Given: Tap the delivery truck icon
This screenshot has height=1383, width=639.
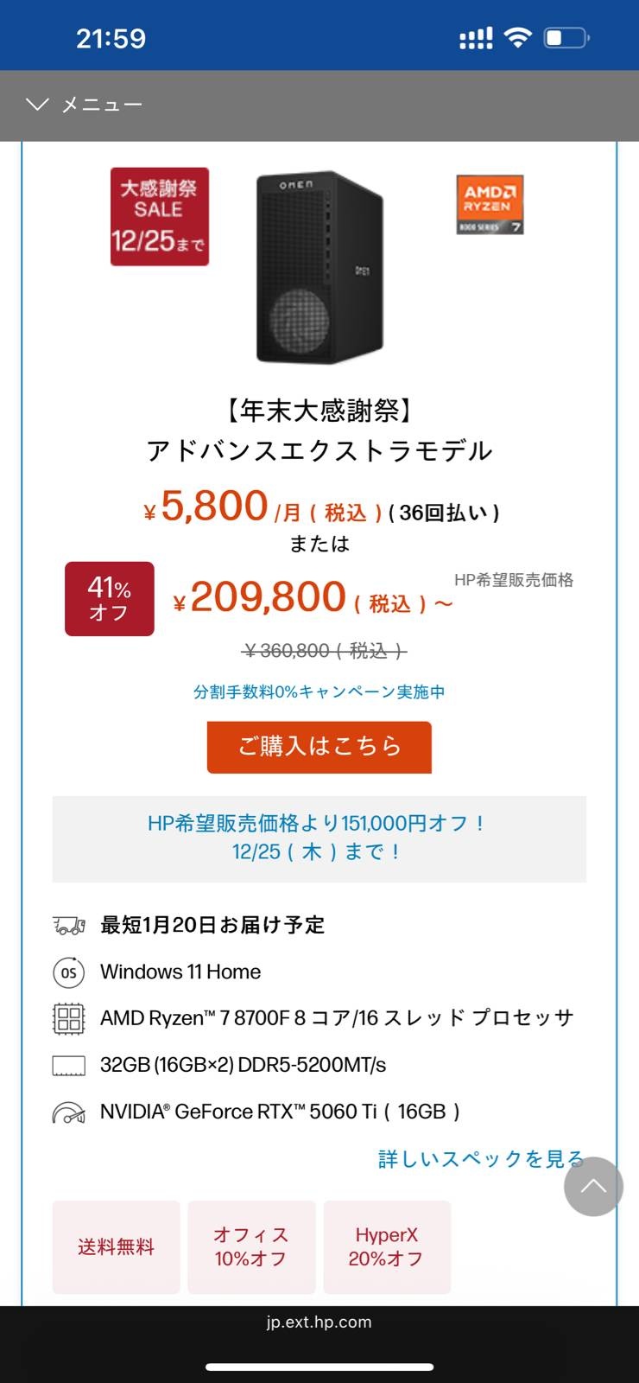Looking at the screenshot, I should tap(69, 926).
